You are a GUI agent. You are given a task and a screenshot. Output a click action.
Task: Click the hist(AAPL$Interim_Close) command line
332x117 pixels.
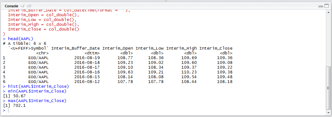pos(38,86)
